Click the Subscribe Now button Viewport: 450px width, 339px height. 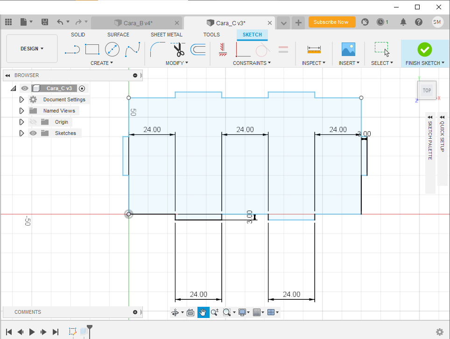pos(332,22)
